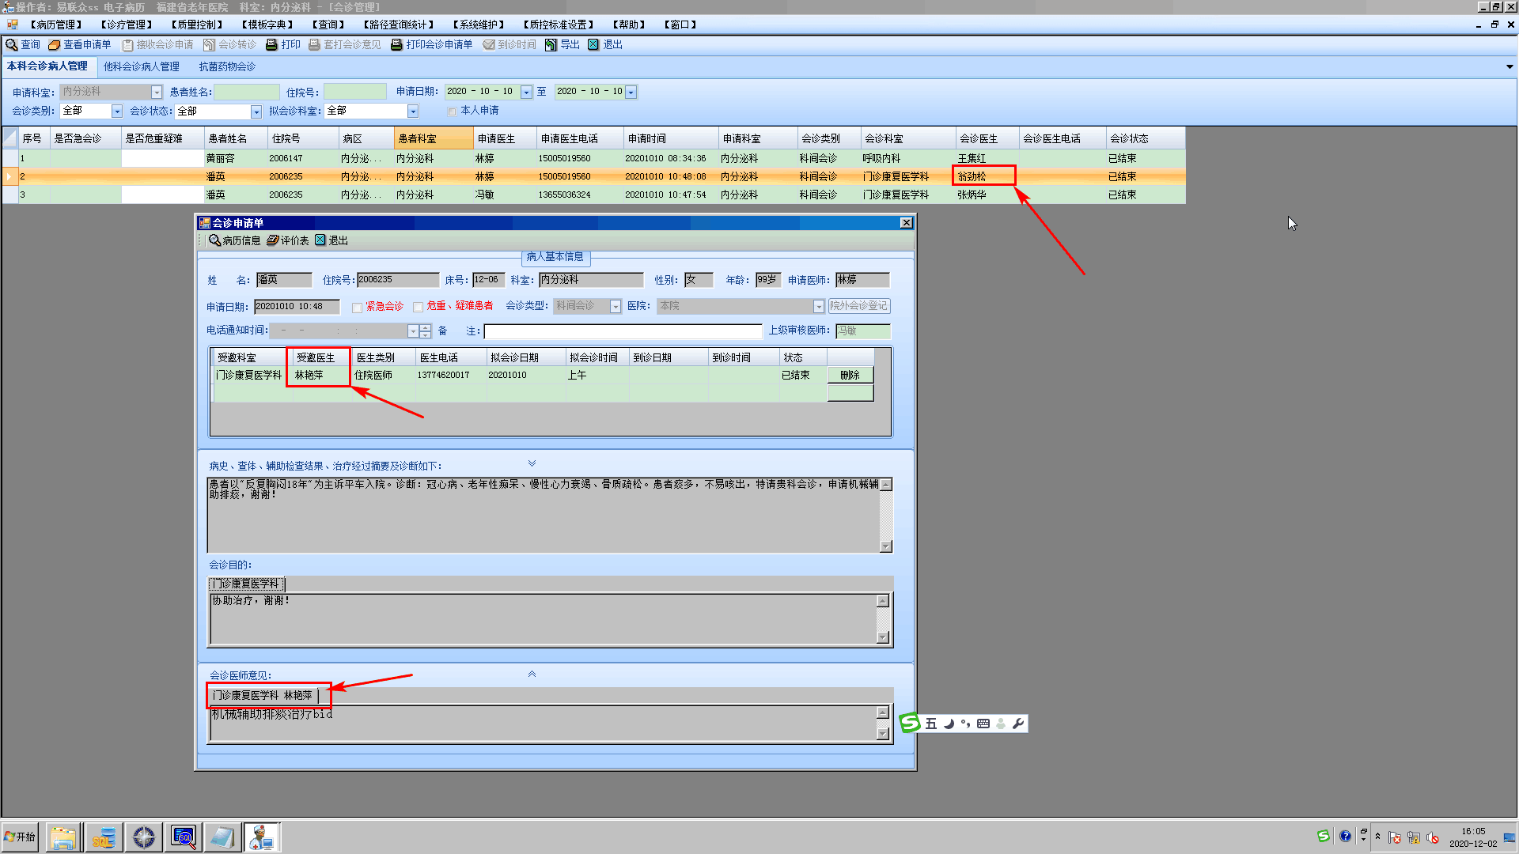Viewport: 1519px width, 854px height.
Task: Click the 退出 icon in main toolbar
Action: 593,45
